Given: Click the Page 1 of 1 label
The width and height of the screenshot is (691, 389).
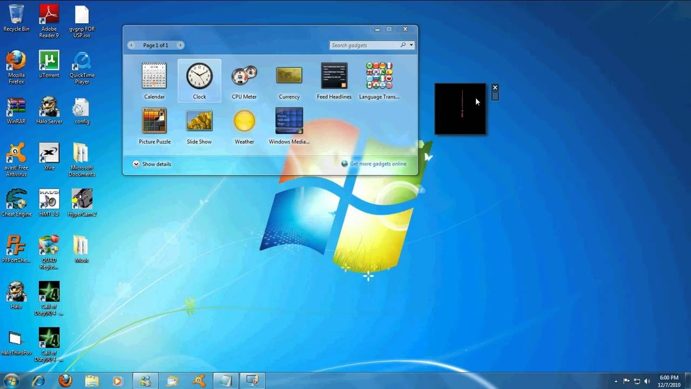Looking at the screenshot, I should 155,45.
